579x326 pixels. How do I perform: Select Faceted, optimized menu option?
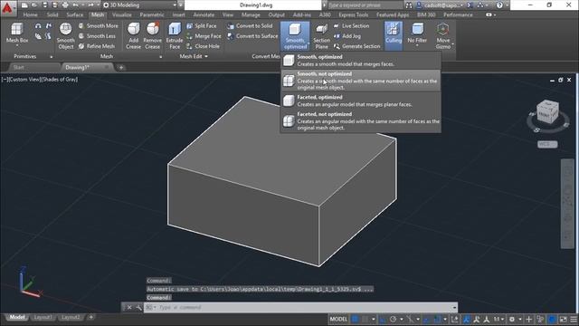[x=361, y=101]
